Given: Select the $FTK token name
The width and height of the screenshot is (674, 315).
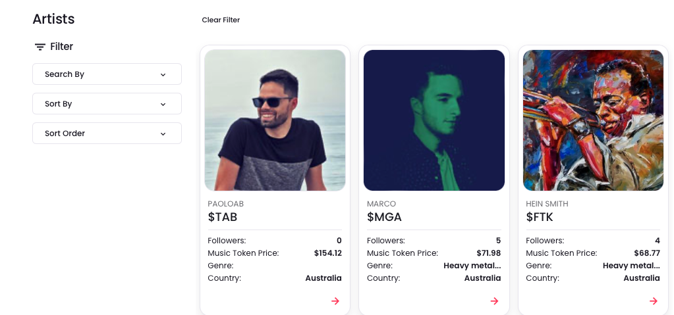Looking at the screenshot, I should click(540, 217).
